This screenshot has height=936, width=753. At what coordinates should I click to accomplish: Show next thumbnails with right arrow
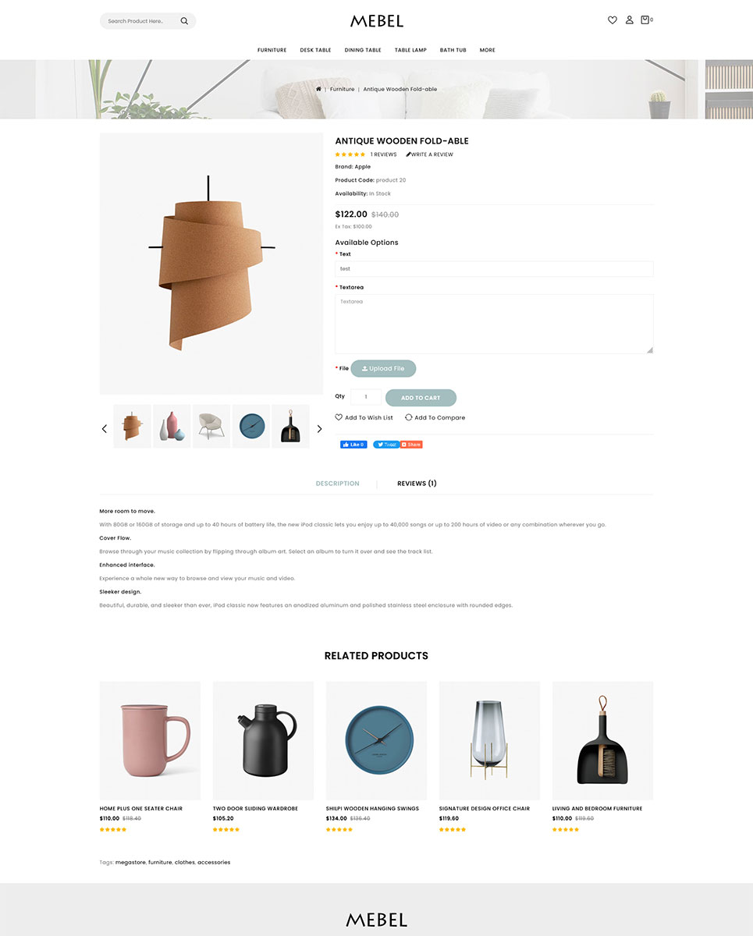pyautogui.click(x=318, y=428)
